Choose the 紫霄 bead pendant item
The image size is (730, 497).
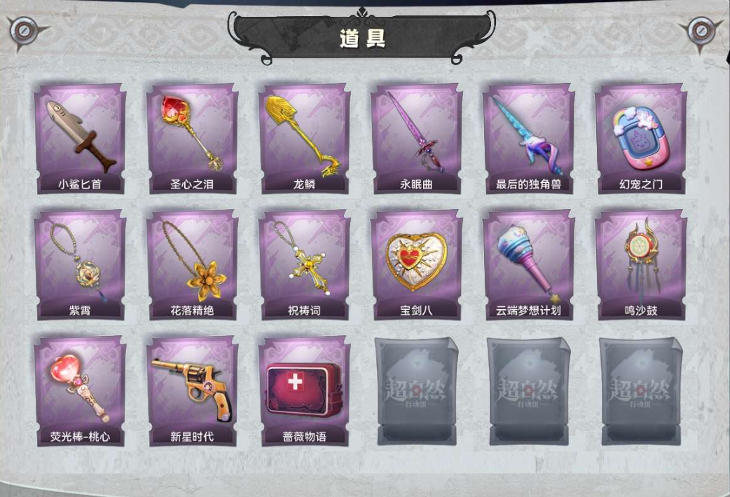[80, 264]
